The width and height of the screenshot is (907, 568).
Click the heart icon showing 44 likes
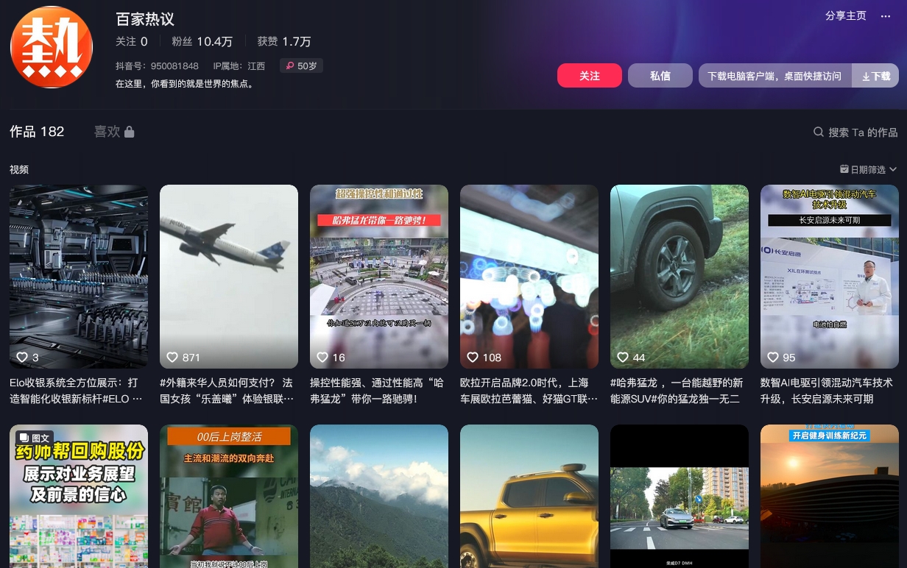pyautogui.click(x=623, y=358)
